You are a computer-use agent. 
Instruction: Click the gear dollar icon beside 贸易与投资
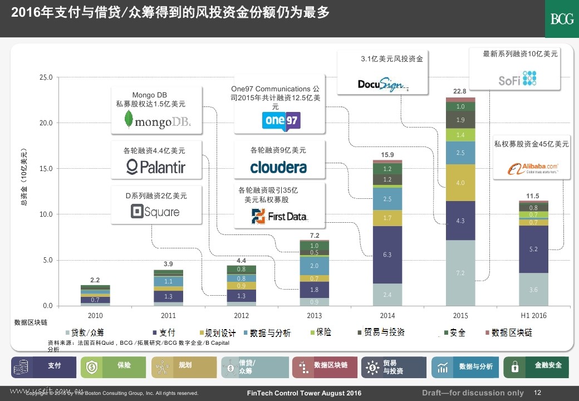pos(372,368)
